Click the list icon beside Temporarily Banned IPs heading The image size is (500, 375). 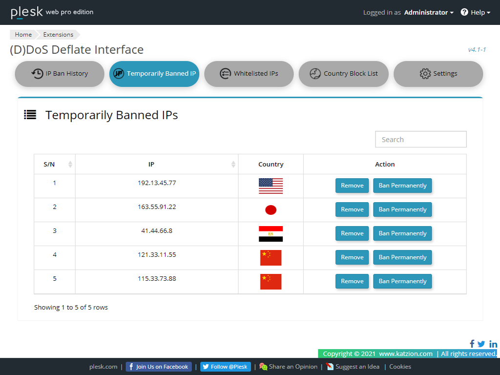(x=30, y=115)
